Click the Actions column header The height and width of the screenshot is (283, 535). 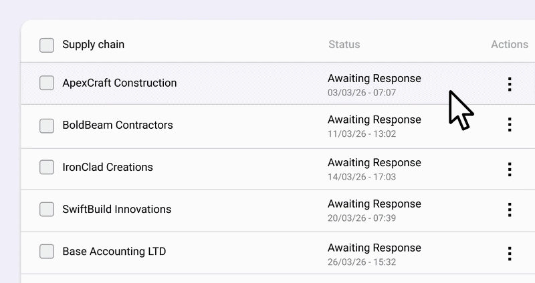pyautogui.click(x=509, y=45)
